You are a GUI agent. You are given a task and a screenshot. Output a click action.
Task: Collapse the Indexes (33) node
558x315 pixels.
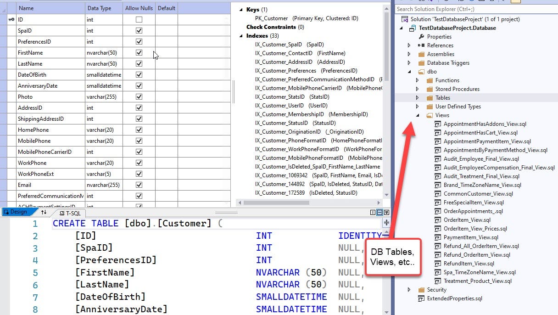(240, 36)
